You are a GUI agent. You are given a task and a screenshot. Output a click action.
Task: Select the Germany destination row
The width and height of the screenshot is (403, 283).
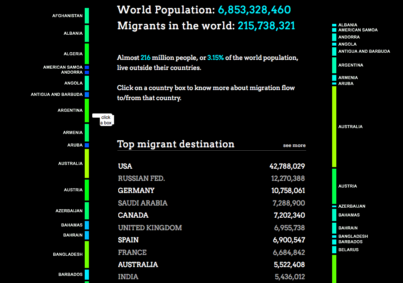[x=211, y=190]
